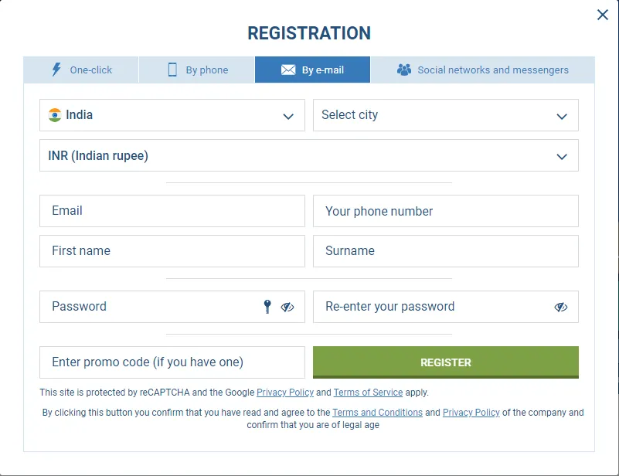619x476 pixels.
Task: Open the INR (Indian rupee) currency dropdown
Action: [308, 155]
